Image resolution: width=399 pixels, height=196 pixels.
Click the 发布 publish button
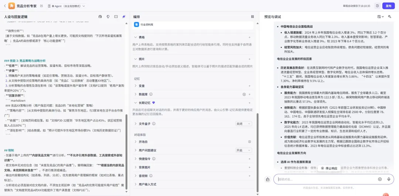point(388,6)
